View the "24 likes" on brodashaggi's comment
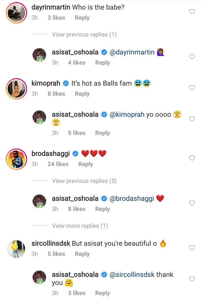Viewport: 204px width, 300px height. (58, 164)
